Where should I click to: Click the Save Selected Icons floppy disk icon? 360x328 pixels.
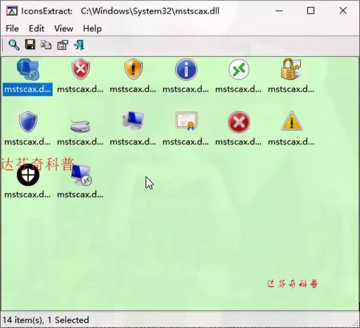coord(30,44)
